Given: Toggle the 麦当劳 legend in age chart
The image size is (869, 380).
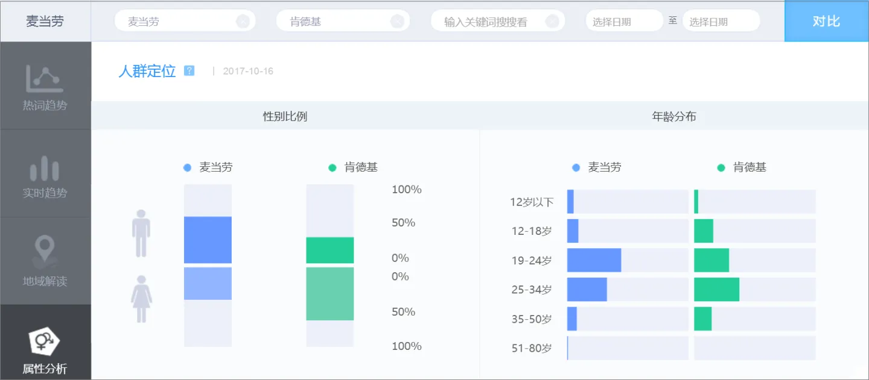Looking at the screenshot, I should pyautogui.click(x=597, y=167).
